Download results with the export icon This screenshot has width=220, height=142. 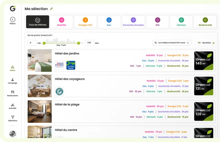pos(213,43)
